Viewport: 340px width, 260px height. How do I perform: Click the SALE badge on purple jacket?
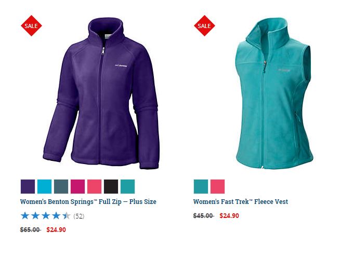click(x=31, y=26)
